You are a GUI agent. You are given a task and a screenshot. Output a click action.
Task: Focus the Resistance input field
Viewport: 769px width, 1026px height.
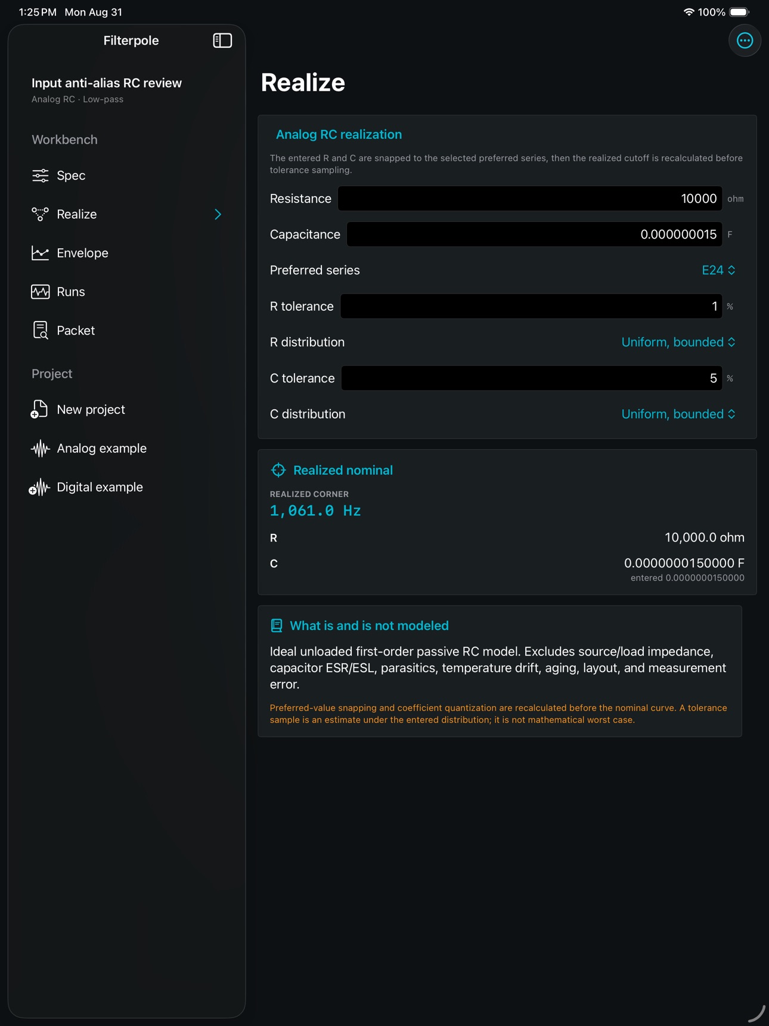click(530, 199)
